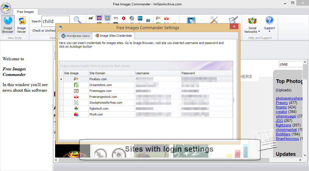Toggle the British flag site icon
Screen dimensions: 309x171
tap(99, 18)
